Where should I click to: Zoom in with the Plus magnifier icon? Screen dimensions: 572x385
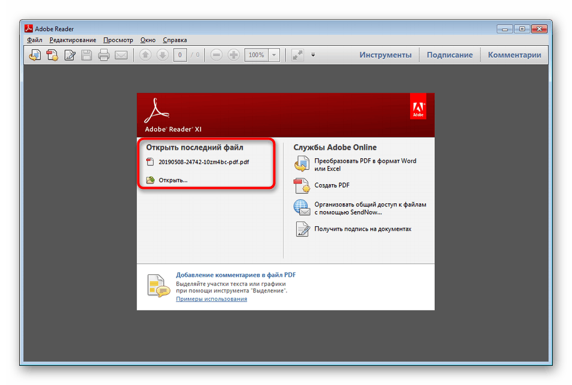click(x=233, y=55)
